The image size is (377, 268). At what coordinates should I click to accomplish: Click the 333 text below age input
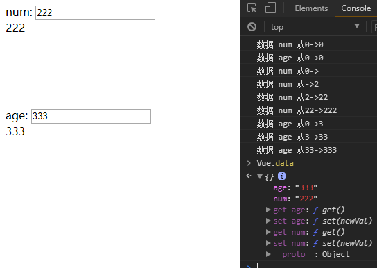(x=15, y=132)
